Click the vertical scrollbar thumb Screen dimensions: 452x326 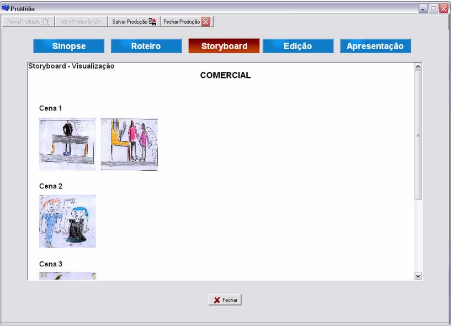click(x=418, y=135)
